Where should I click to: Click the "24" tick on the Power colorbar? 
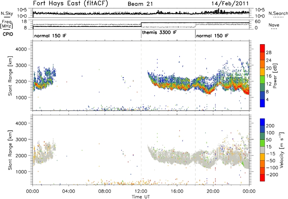(x=269, y=60)
